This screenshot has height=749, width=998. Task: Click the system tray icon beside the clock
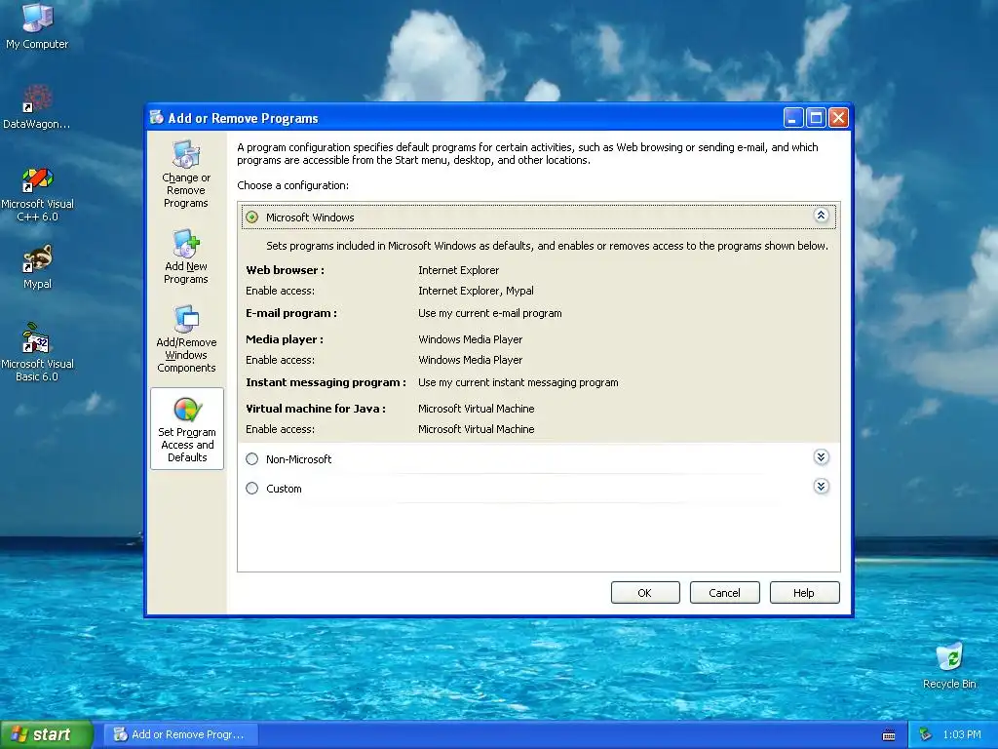coord(926,734)
